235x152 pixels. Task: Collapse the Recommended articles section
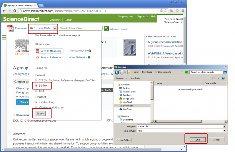click(x=146, y=36)
